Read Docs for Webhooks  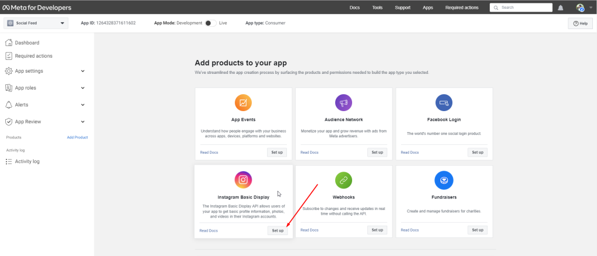pos(309,230)
